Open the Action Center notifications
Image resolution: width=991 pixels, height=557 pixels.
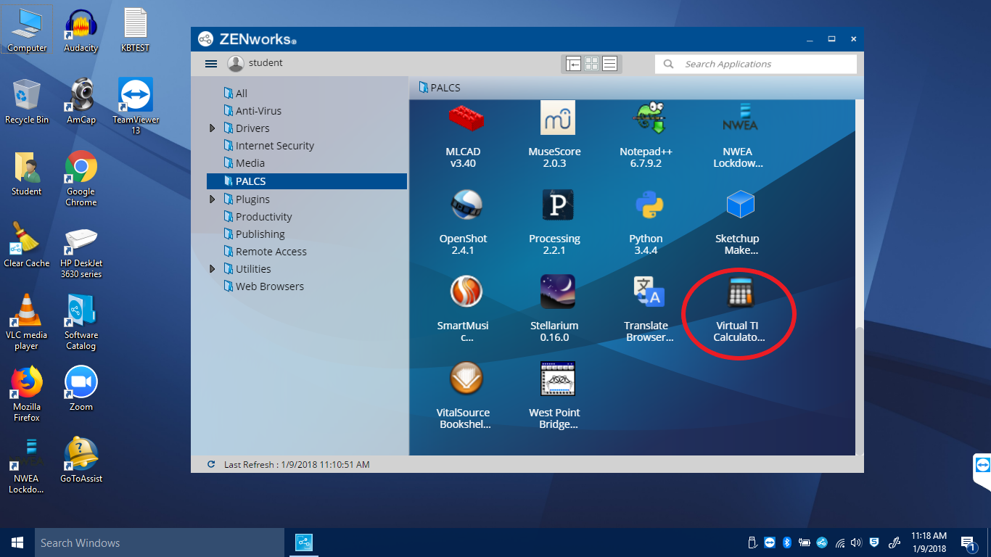968,542
